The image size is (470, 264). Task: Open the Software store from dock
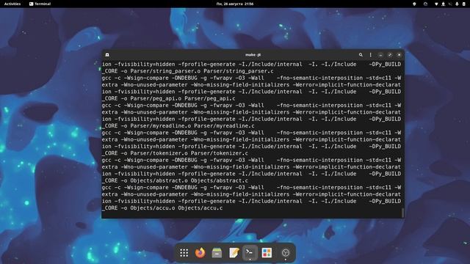pyautogui.click(x=267, y=253)
